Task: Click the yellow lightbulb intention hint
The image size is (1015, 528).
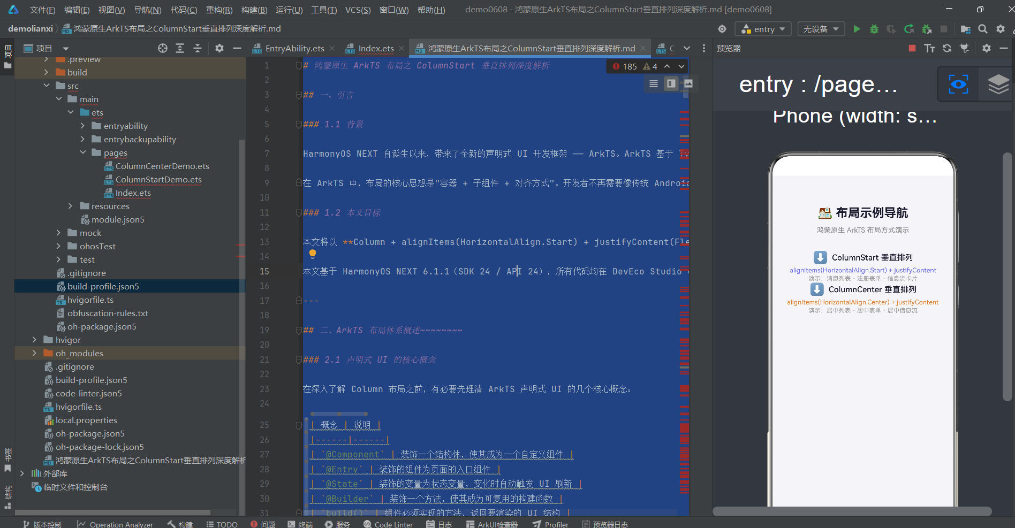Action: (x=313, y=254)
